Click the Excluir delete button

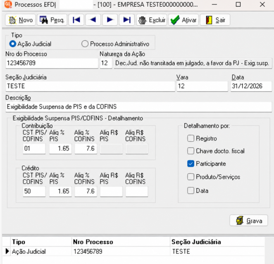tap(152, 20)
